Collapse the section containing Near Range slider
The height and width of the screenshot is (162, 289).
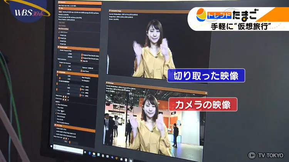[58, 72]
